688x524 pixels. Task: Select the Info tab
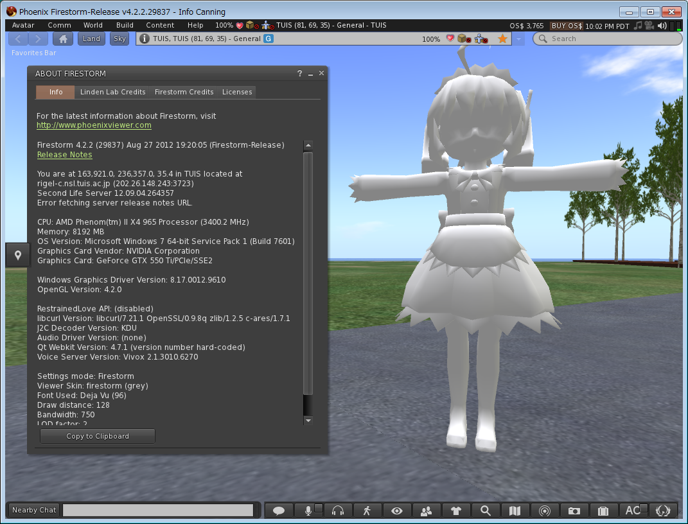coord(55,92)
